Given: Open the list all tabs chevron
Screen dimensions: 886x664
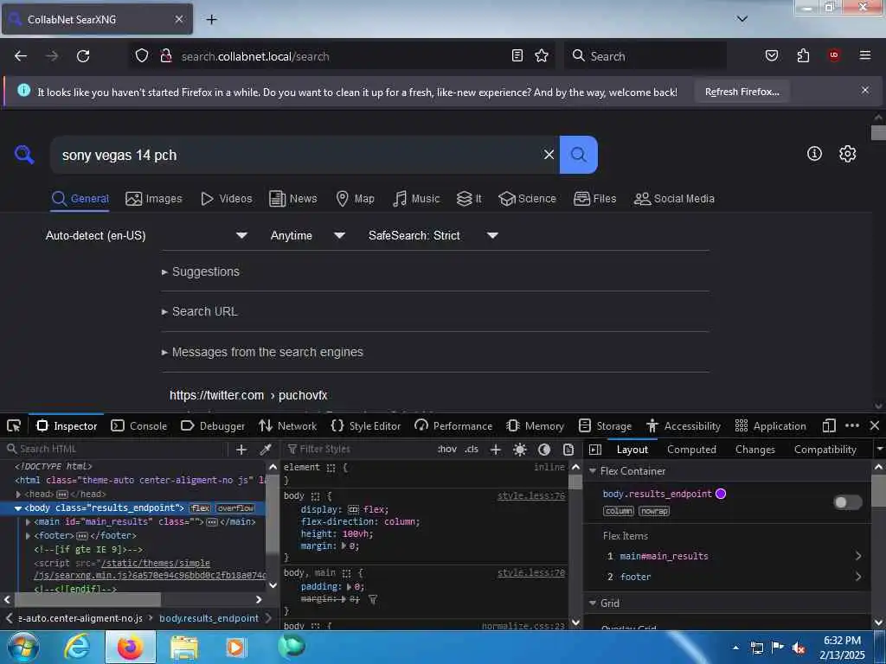Looking at the screenshot, I should tap(742, 19).
